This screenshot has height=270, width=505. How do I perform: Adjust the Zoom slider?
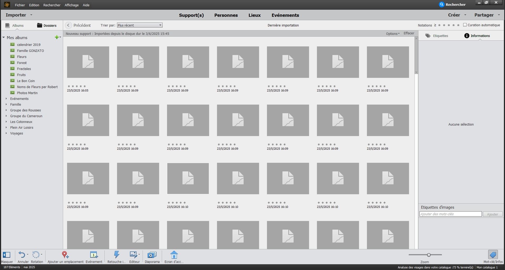429,255
